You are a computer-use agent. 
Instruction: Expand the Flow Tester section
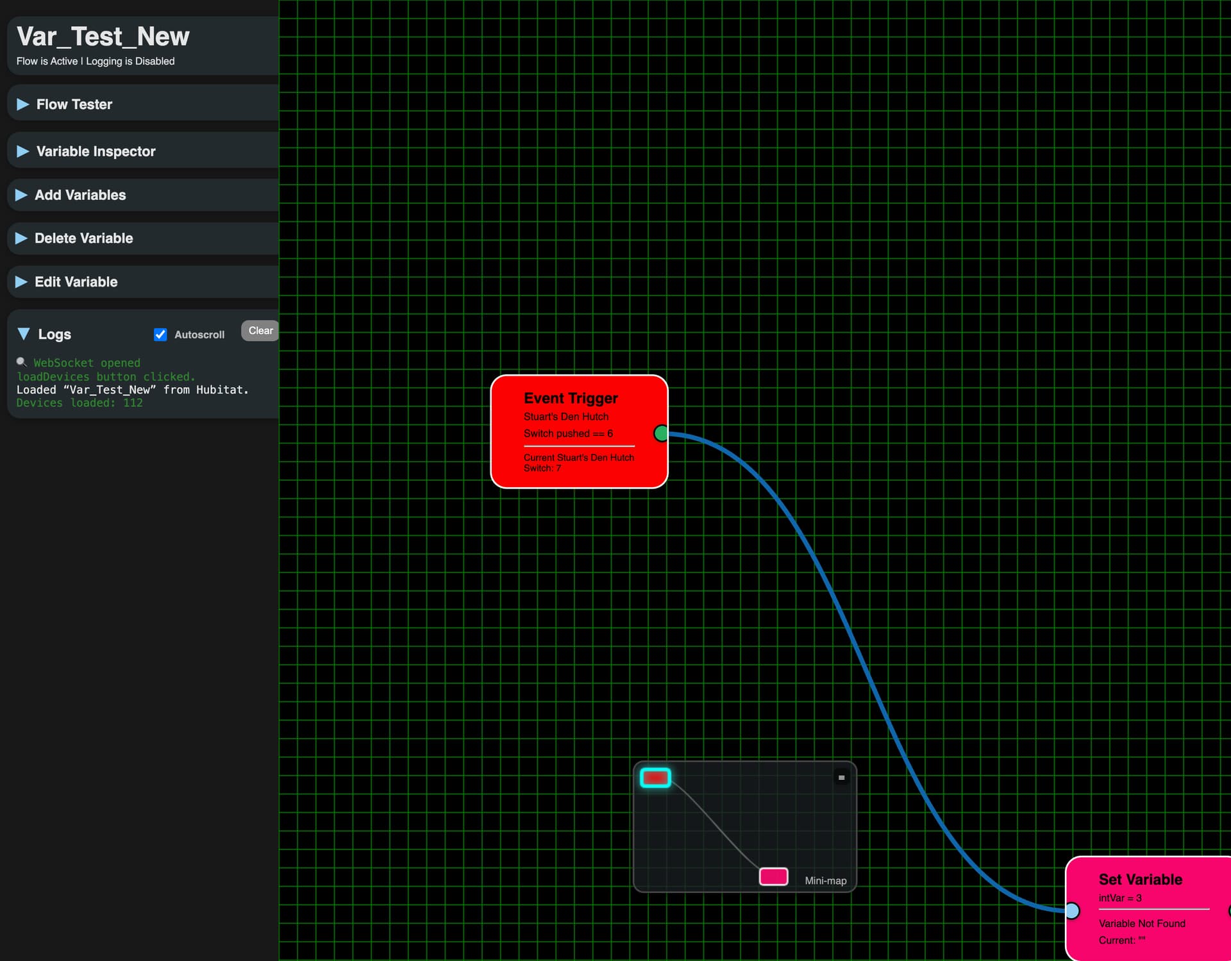pyautogui.click(x=74, y=104)
